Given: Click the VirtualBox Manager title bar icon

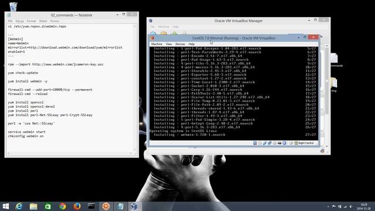Looking at the screenshot, I should 151,21.
